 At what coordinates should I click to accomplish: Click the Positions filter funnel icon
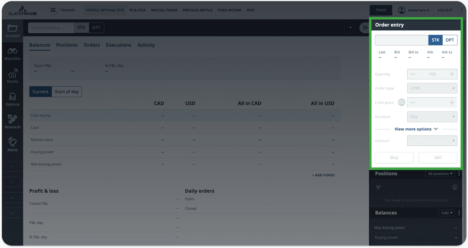pos(378,187)
